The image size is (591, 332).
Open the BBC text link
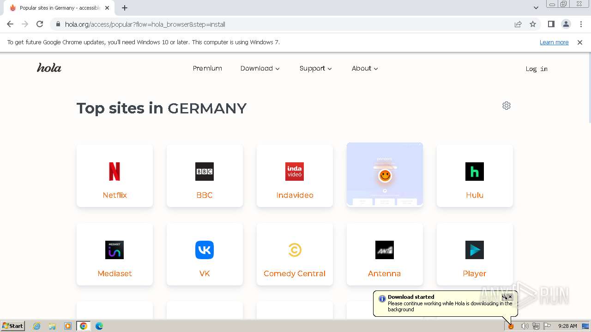click(205, 195)
